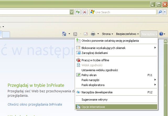Minimize the browser window

(153, 4)
